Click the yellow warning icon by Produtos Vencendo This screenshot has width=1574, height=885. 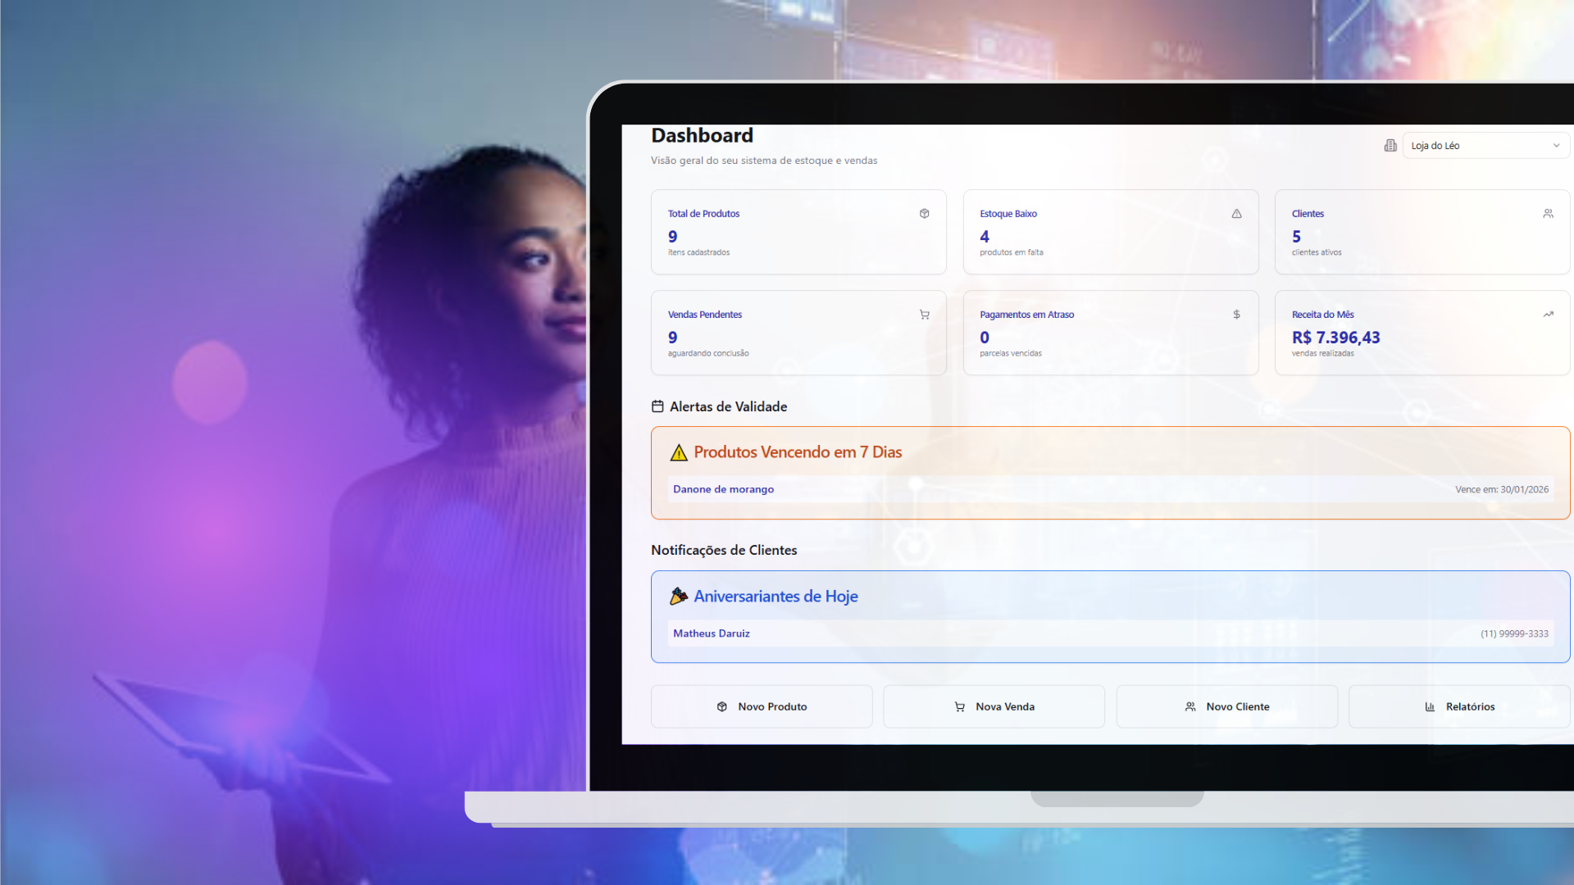point(679,452)
